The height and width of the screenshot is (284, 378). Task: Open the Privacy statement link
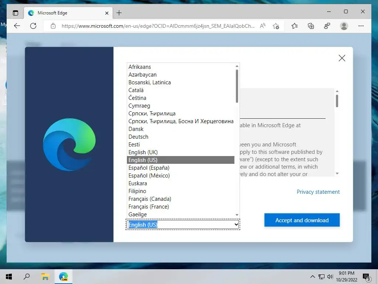click(x=318, y=192)
